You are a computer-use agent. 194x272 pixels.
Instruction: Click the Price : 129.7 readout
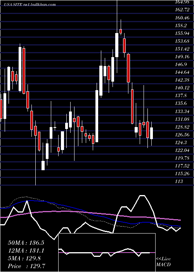pos(27,266)
